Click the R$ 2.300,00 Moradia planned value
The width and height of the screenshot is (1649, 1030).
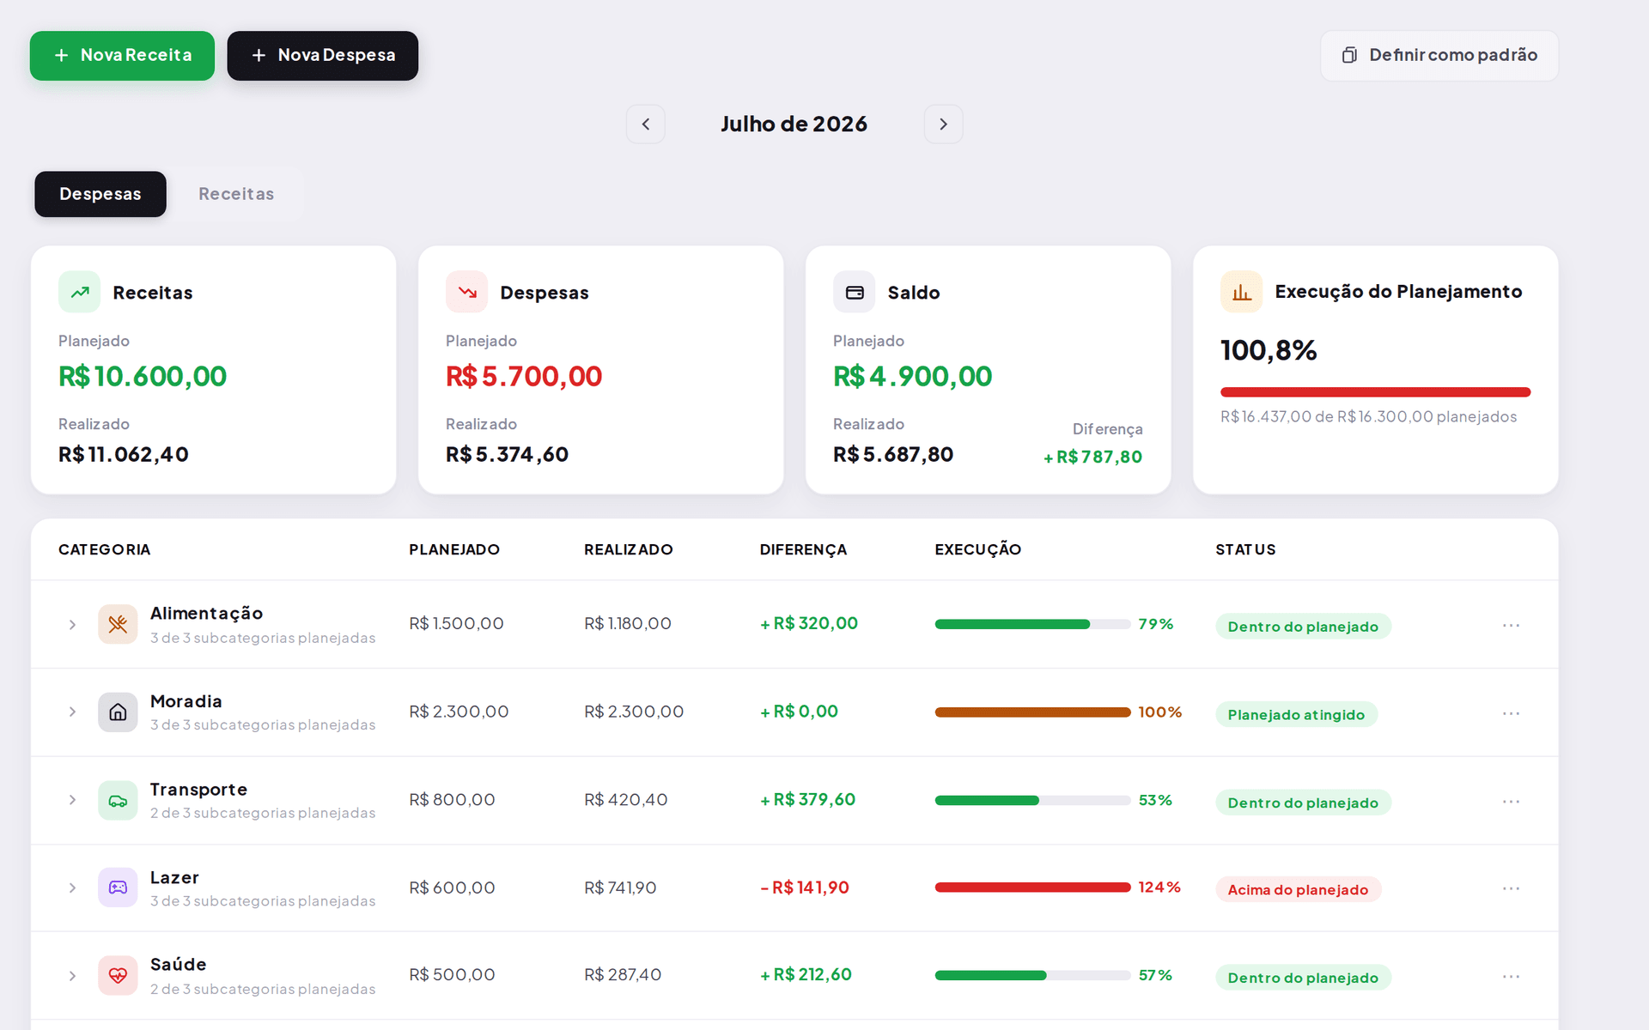pyautogui.click(x=459, y=712)
